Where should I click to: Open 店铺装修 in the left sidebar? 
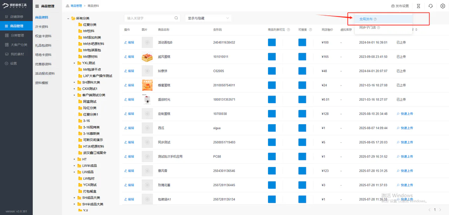pos(16,16)
